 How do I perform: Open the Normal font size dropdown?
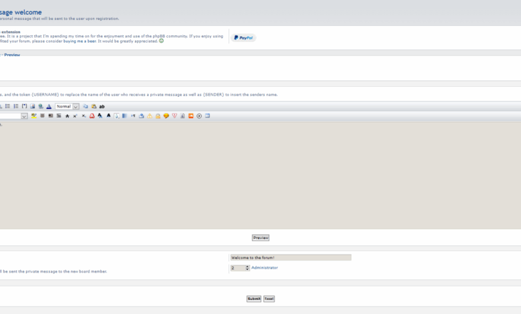tap(67, 106)
